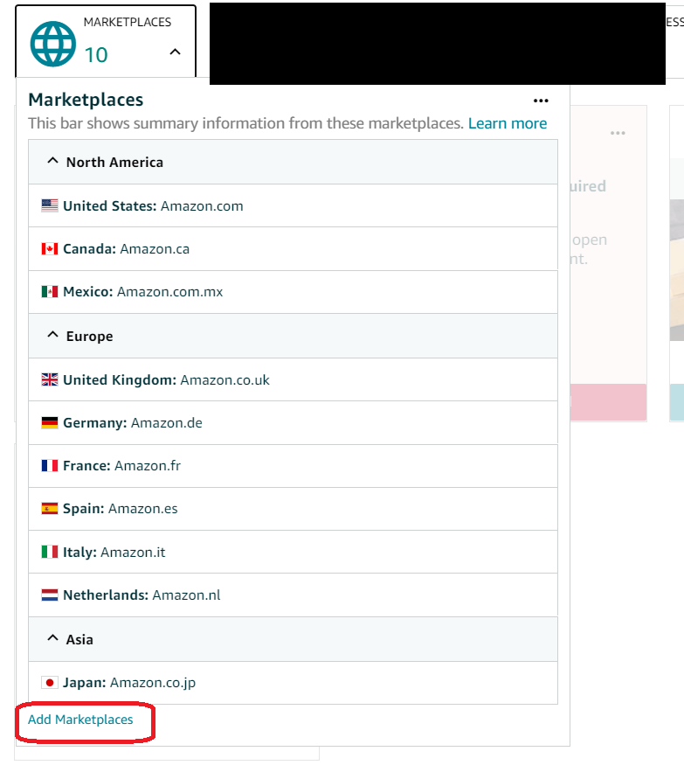Click the France flag icon
Image resolution: width=684 pixels, height=779 pixels.
(x=50, y=465)
